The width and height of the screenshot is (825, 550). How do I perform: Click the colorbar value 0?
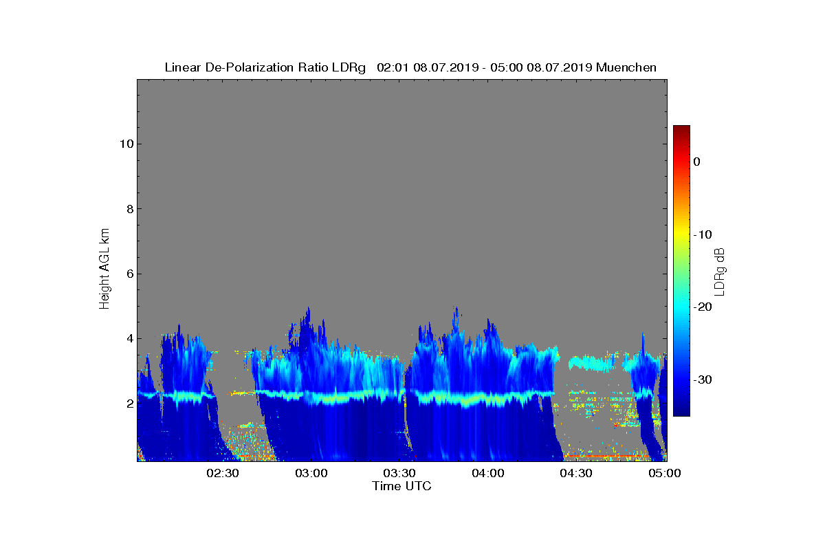pyautogui.click(x=697, y=162)
